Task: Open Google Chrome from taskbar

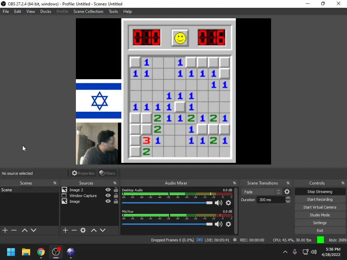Action: coord(41,252)
